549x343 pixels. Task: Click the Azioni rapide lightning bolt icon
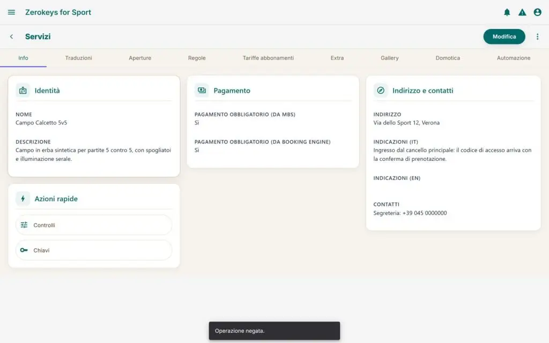click(23, 198)
